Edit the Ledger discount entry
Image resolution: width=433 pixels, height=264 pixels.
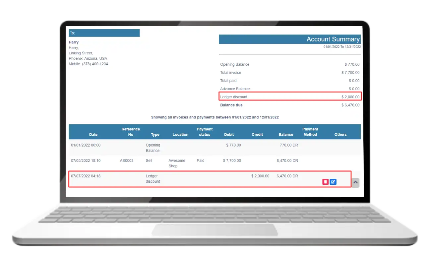[x=333, y=182]
